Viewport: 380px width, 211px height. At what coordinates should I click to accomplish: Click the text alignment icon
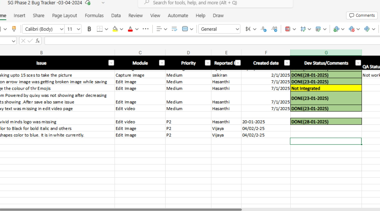click(x=159, y=29)
